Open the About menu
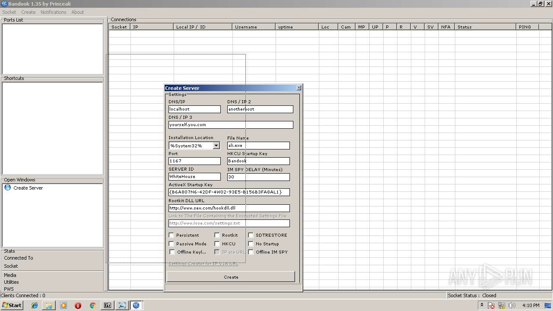The height and width of the screenshot is (311, 553). [78, 12]
